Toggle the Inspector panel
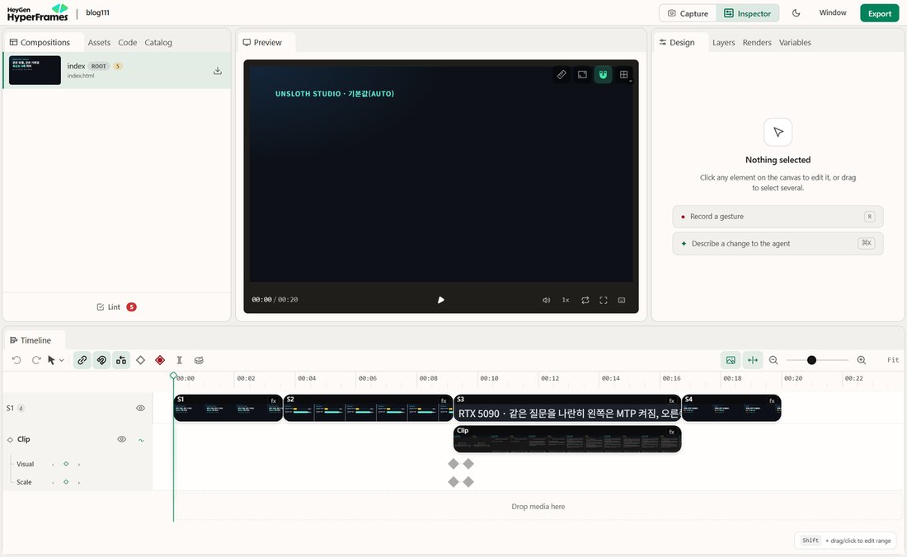The image size is (907, 557). [747, 13]
